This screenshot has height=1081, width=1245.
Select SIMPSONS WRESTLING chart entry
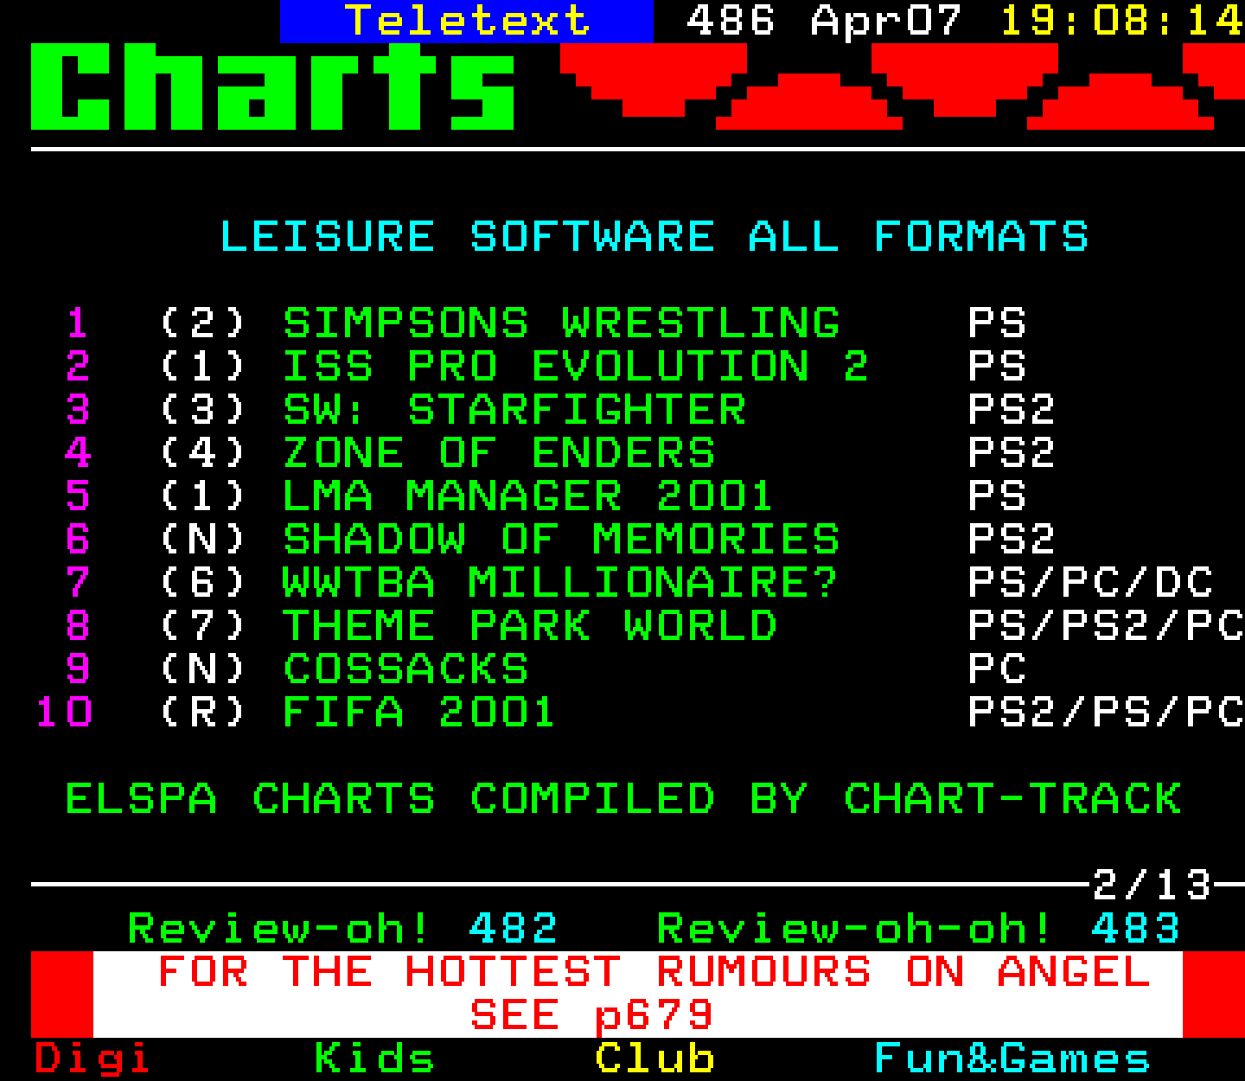click(562, 323)
